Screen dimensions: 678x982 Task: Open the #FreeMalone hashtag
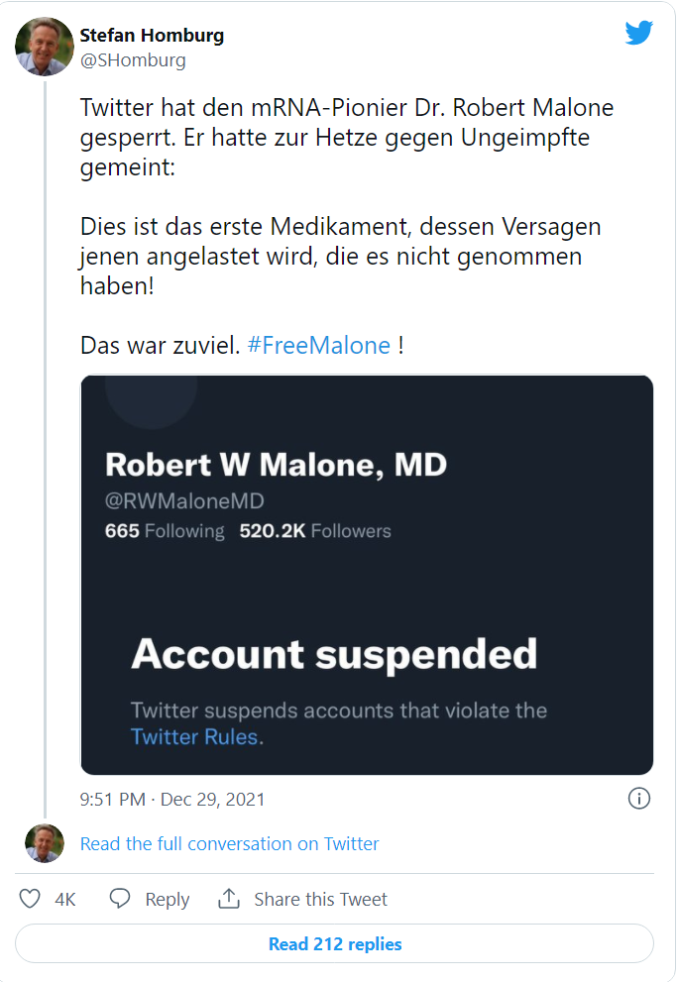pyautogui.click(x=319, y=345)
